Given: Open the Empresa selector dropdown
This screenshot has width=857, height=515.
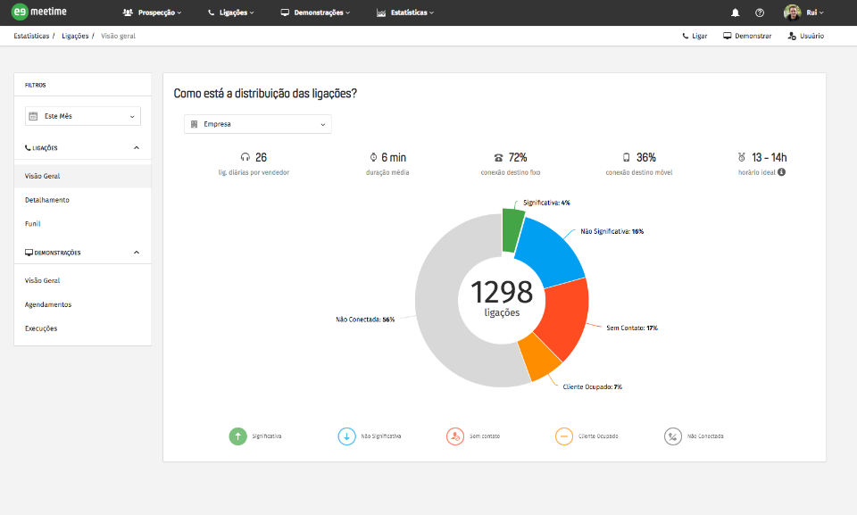Looking at the screenshot, I should point(257,124).
